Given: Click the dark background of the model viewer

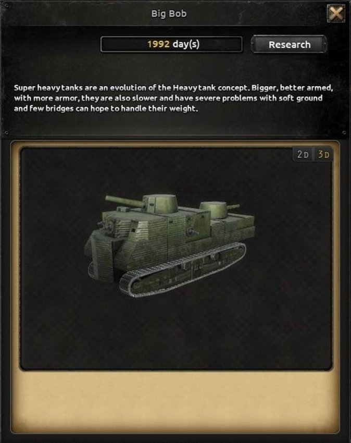Looking at the screenshot, I should coord(175,334).
